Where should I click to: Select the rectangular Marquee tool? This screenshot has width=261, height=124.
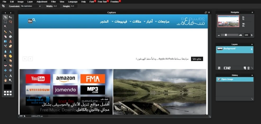tap(5, 22)
